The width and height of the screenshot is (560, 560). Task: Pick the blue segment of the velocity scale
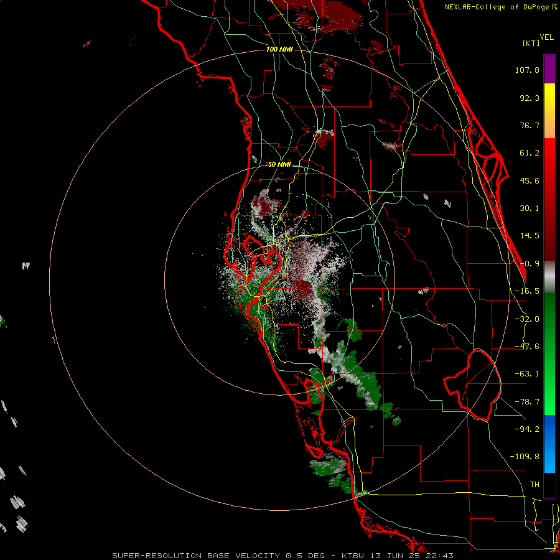click(x=549, y=444)
